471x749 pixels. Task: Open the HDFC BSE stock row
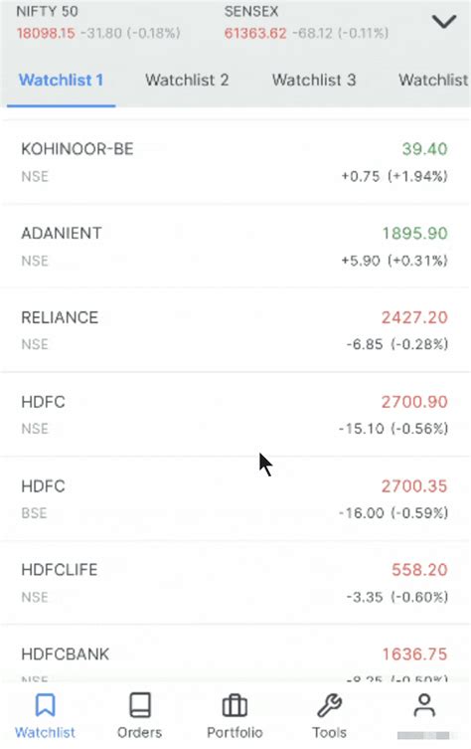click(x=235, y=498)
